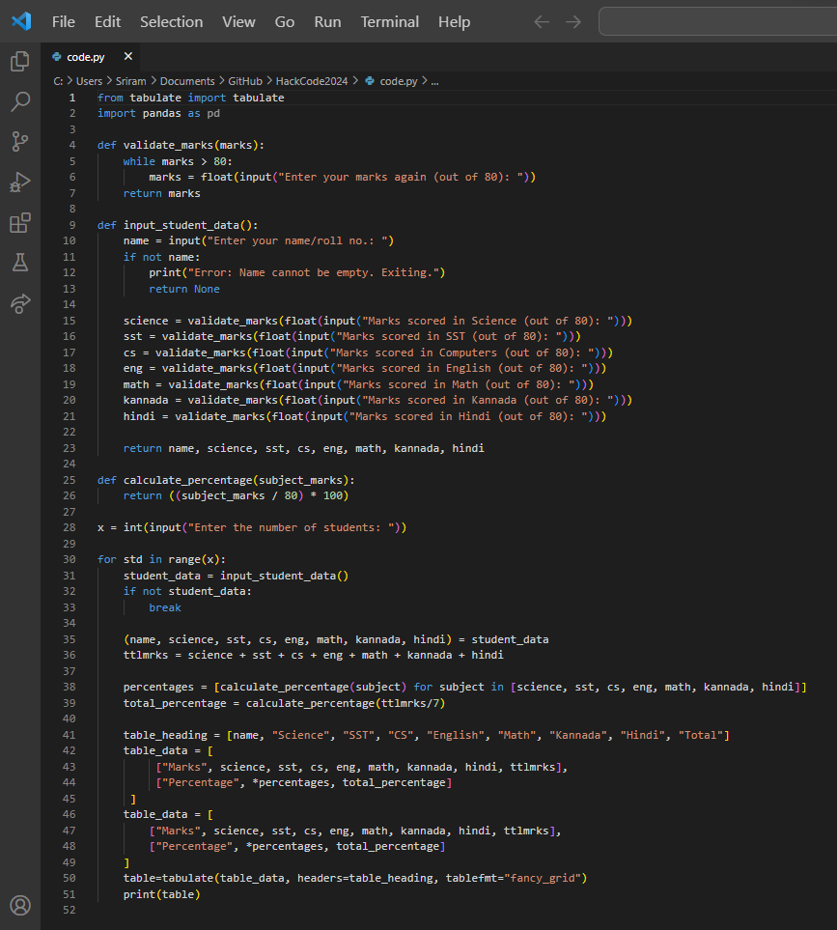Click 'break' on line 33

pos(165,608)
